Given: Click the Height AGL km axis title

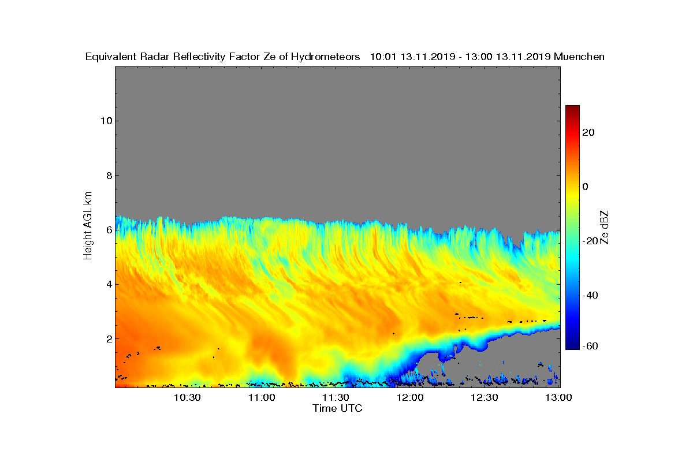Looking at the screenshot, I should (88, 226).
